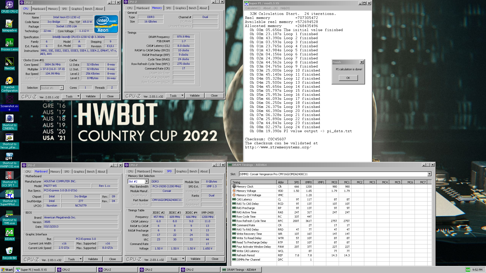The image size is (486, 273).
Task: Close the Finish dialog with X
Action: pyautogui.click(x=362, y=62)
